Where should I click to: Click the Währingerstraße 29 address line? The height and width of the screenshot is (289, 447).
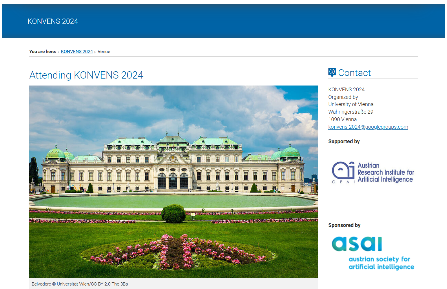pos(351,112)
